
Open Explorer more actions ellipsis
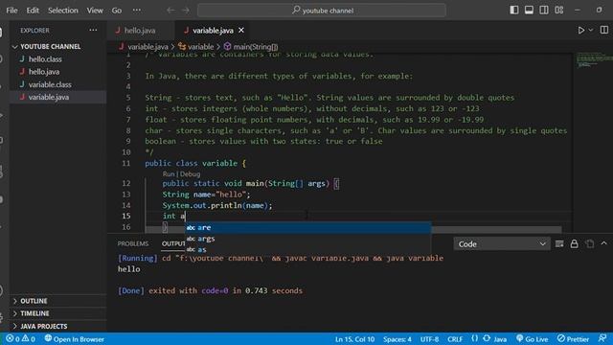[x=93, y=30]
